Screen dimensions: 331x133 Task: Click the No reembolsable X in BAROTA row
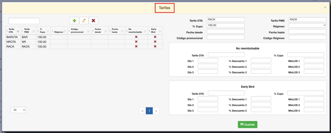click(136, 37)
